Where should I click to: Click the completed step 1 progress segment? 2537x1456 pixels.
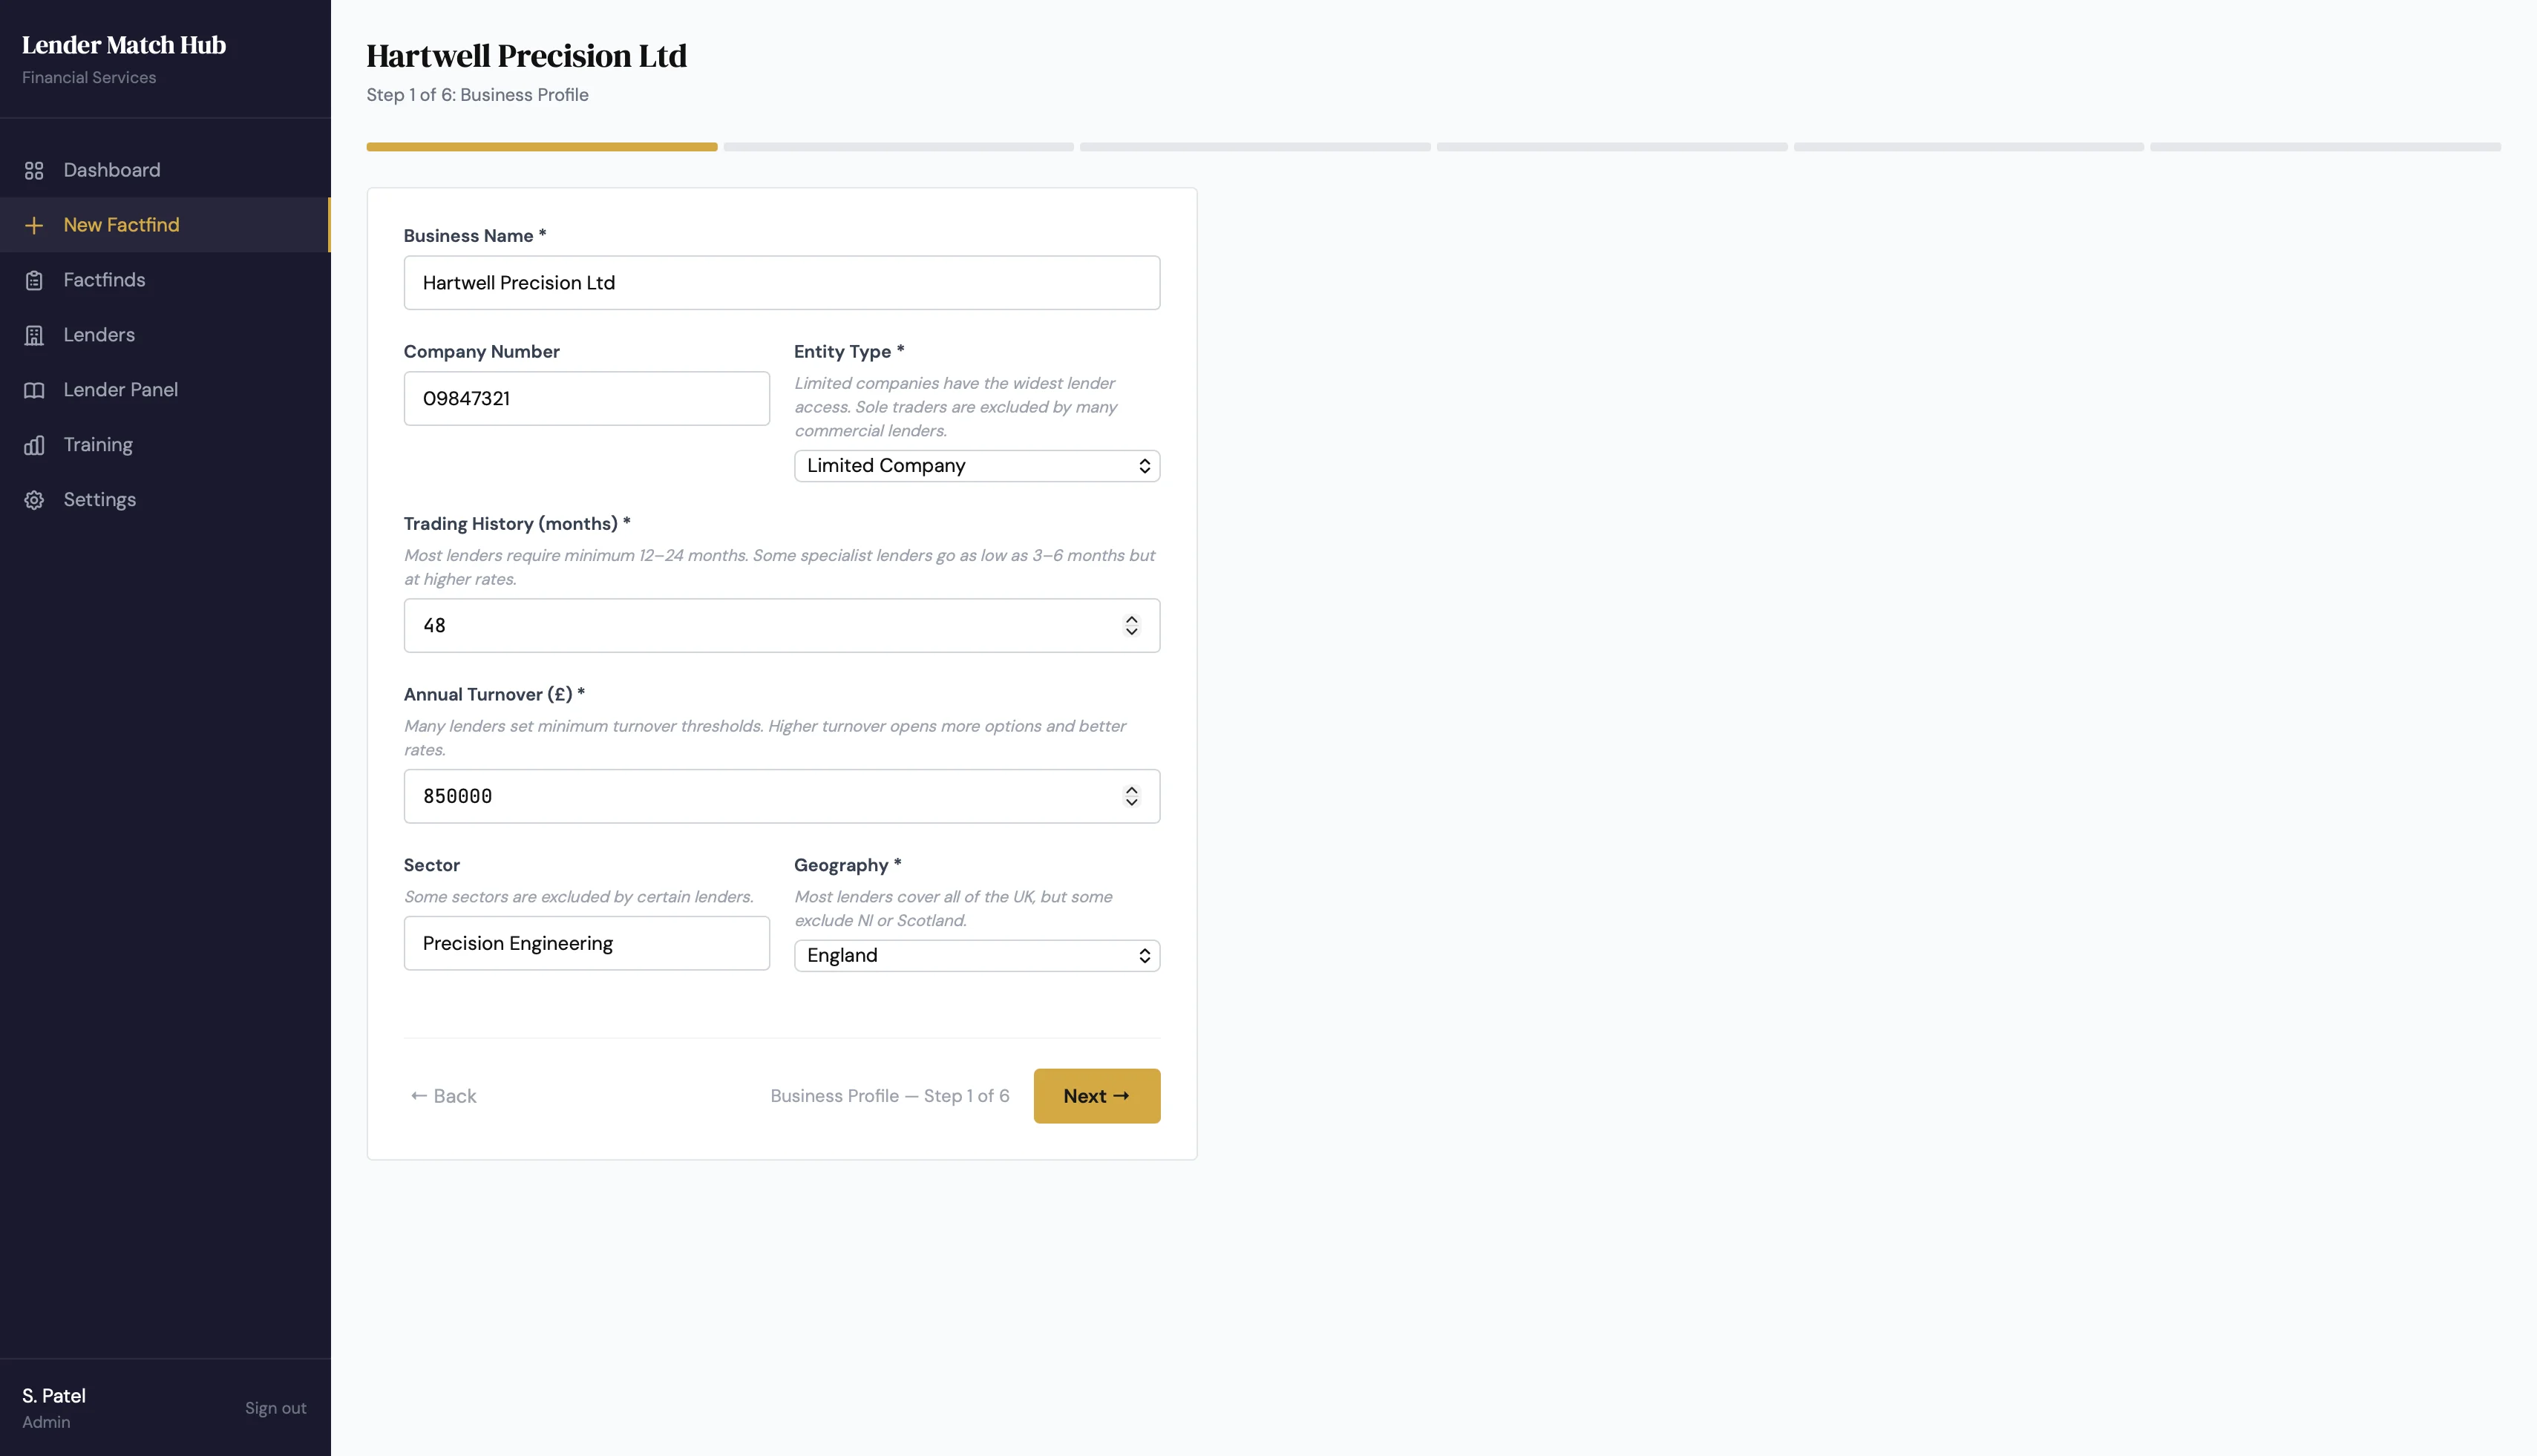pos(541,146)
